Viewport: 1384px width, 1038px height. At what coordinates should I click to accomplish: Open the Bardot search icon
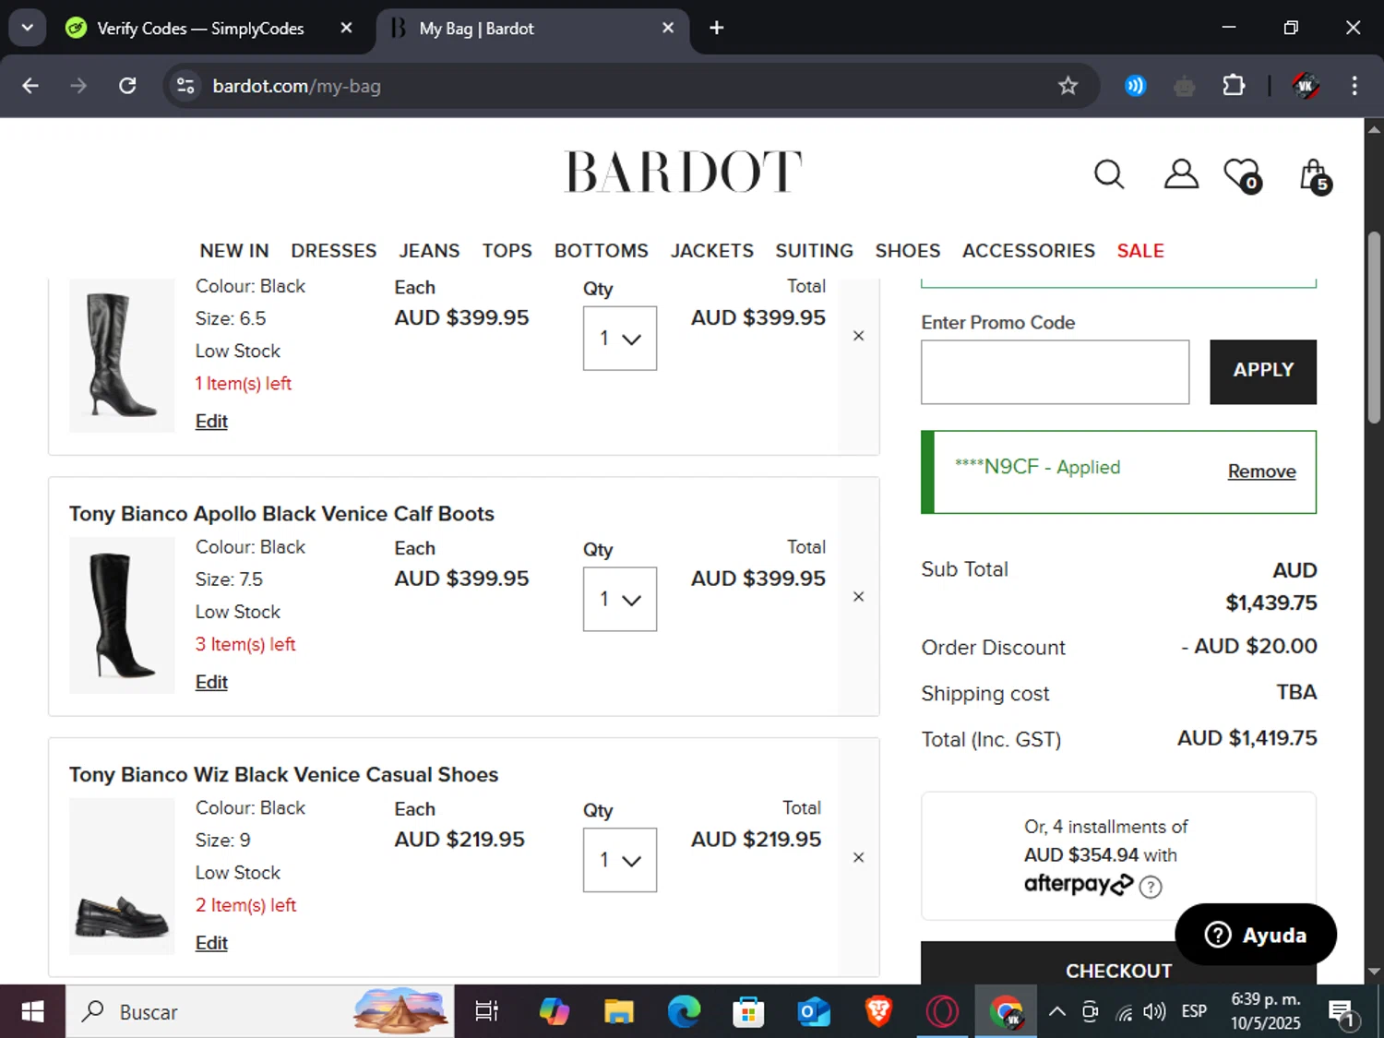pyautogui.click(x=1109, y=173)
